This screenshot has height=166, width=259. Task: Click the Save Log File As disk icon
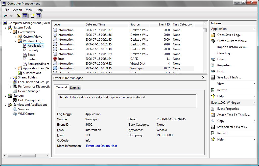(213, 77)
